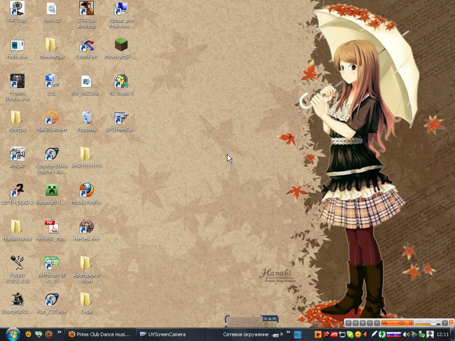Skip to next track in mini player
Image resolution: width=455 pixels, height=341 pixels.
pyautogui.click(x=377, y=323)
